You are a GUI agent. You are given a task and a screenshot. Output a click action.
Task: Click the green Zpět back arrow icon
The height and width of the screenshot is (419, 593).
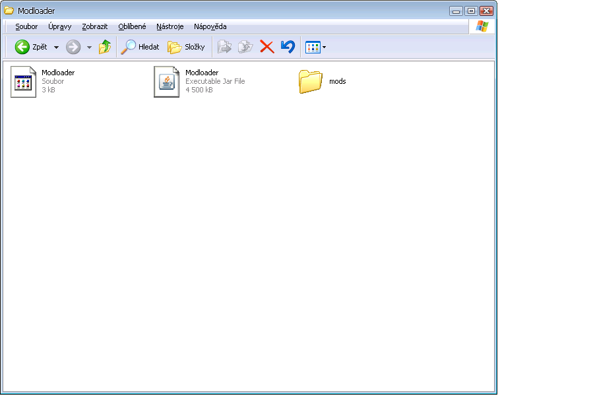tap(22, 47)
